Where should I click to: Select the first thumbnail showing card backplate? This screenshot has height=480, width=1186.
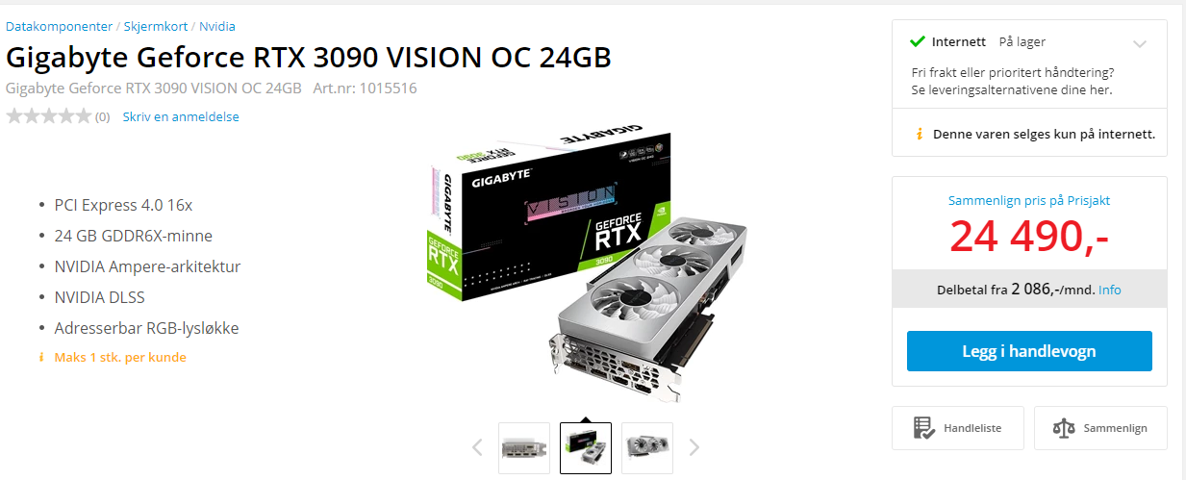(524, 448)
